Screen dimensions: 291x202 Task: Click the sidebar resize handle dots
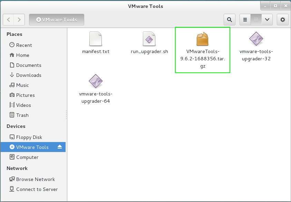pos(66,115)
